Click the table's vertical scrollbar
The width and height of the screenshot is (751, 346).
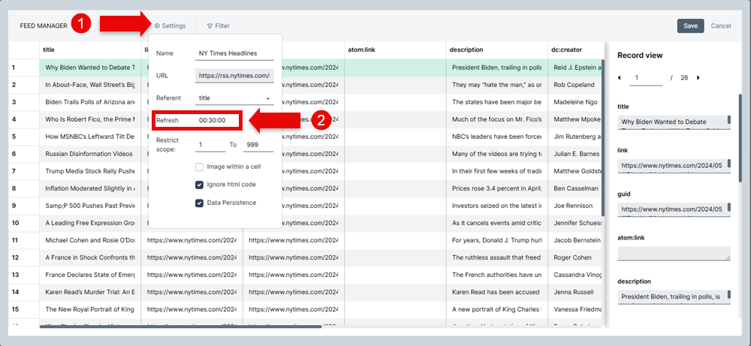604,138
